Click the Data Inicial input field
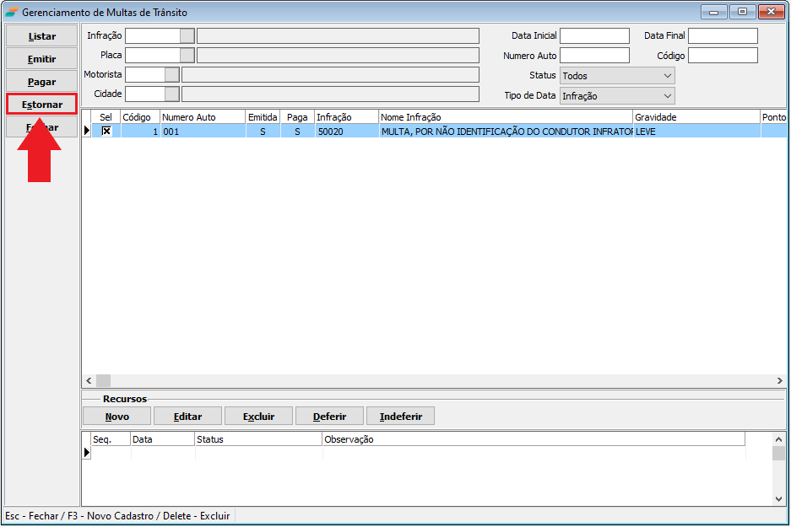The height and width of the screenshot is (527, 791). 594,35
